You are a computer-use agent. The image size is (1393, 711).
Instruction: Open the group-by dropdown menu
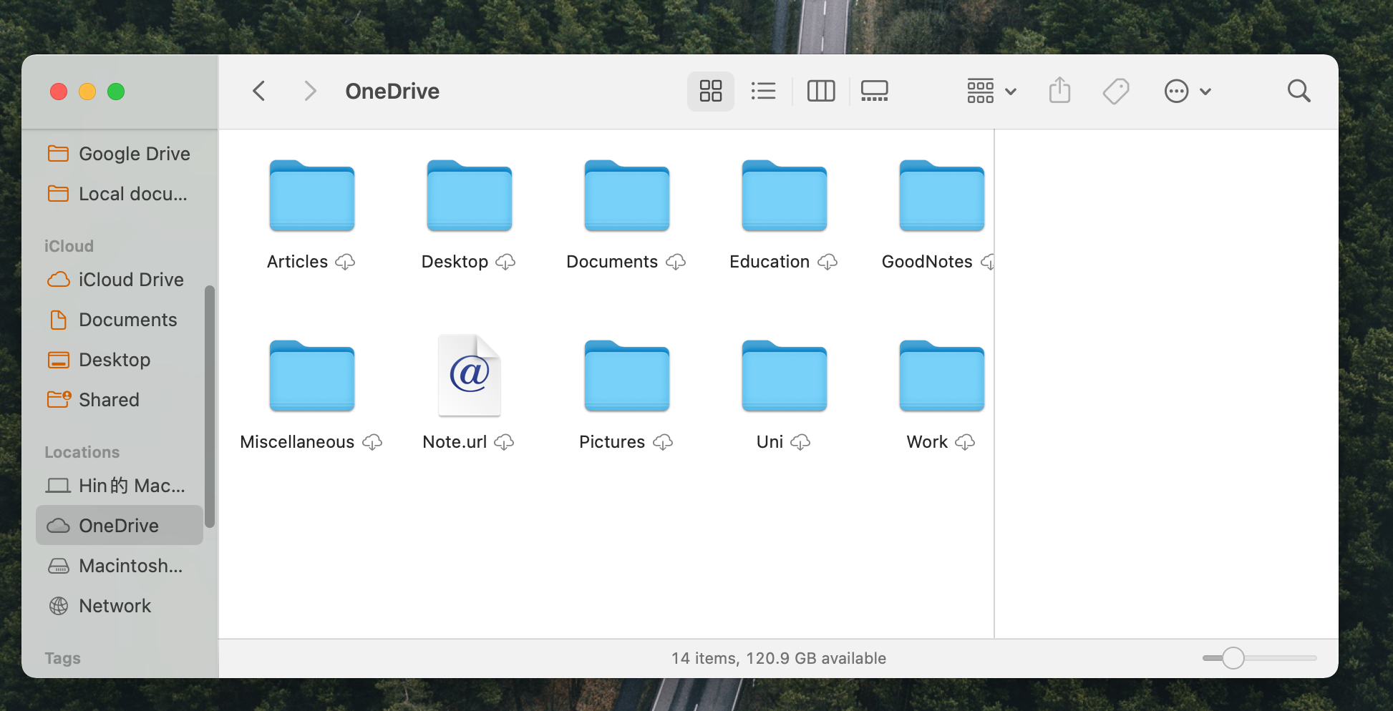[991, 91]
